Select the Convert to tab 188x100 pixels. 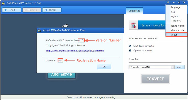coord(134,11)
